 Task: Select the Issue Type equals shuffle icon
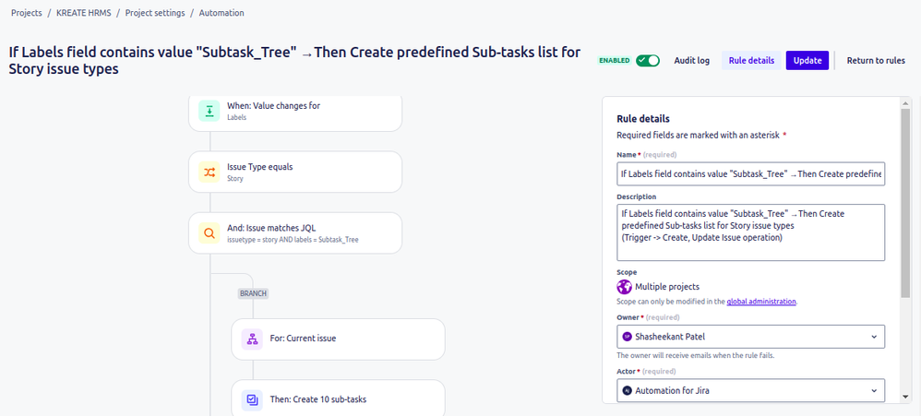[x=209, y=172]
